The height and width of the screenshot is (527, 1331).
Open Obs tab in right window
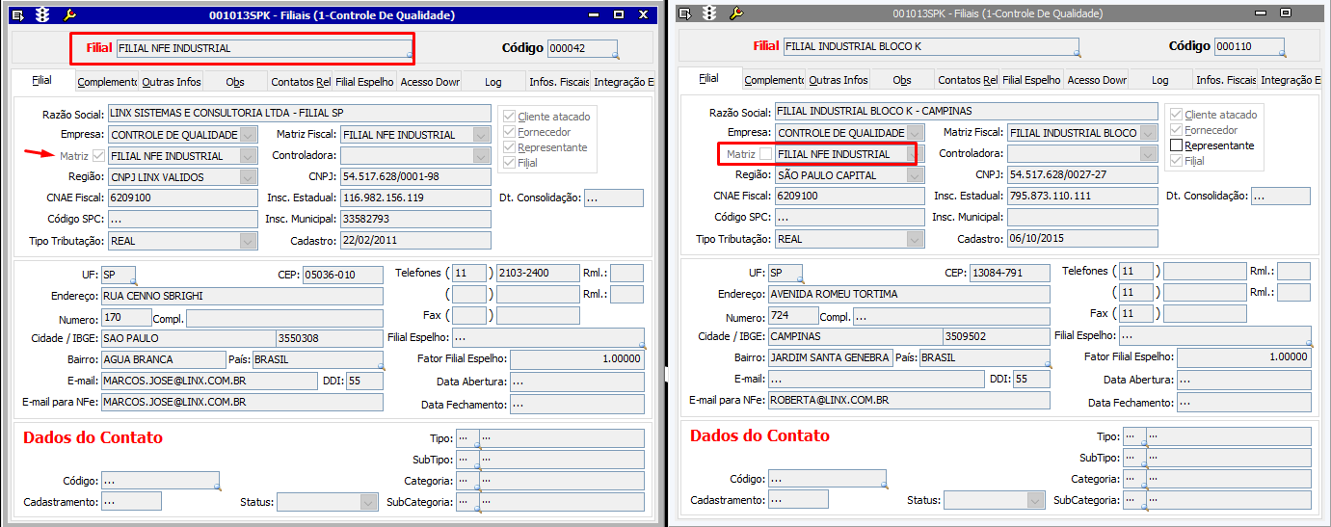tap(902, 80)
